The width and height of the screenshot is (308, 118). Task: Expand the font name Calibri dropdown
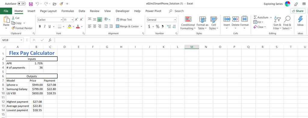[x=61, y=19]
